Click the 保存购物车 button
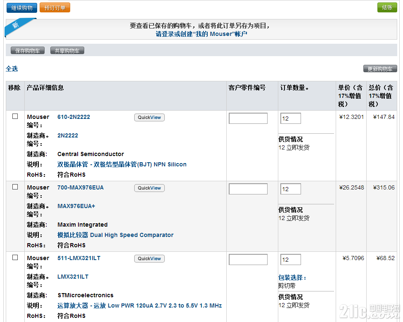The width and height of the screenshot is (403, 322). pos(28,51)
